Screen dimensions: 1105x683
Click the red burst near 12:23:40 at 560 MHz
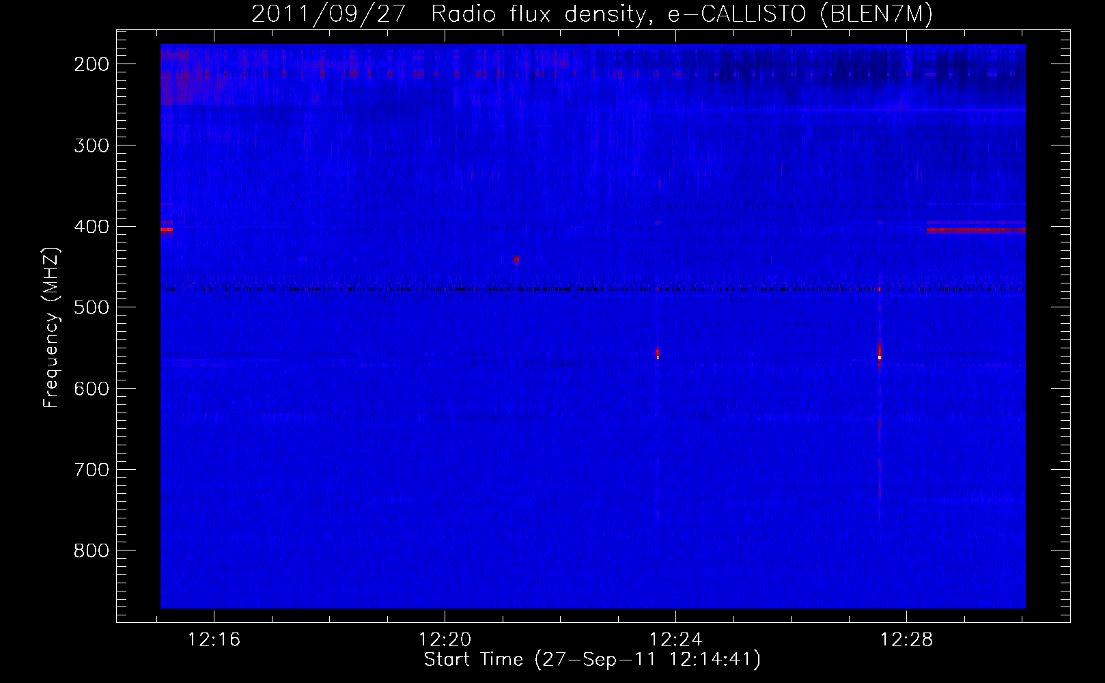(x=658, y=354)
